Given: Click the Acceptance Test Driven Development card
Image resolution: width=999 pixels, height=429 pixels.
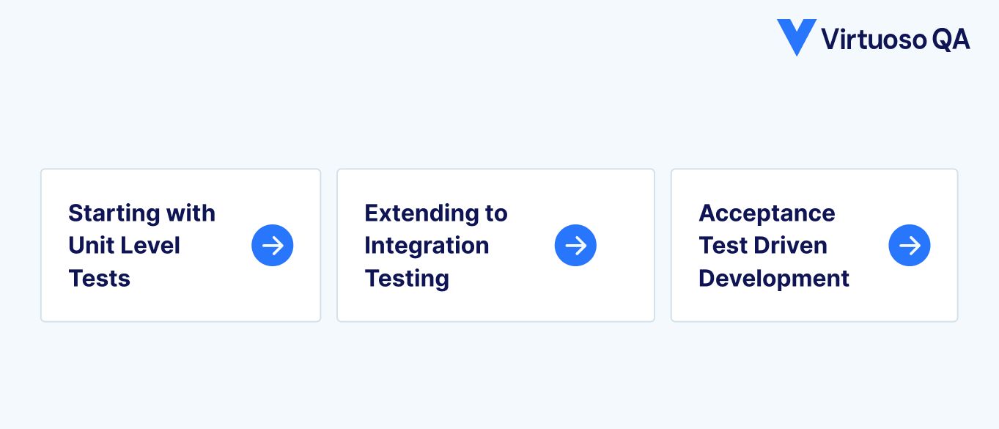Looking at the screenshot, I should click(x=814, y=245).
